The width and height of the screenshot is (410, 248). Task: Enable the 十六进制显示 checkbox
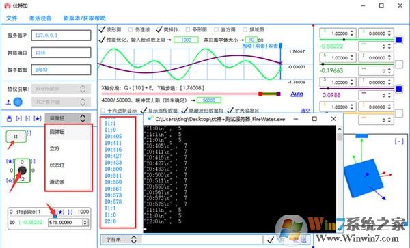point(103,111)
